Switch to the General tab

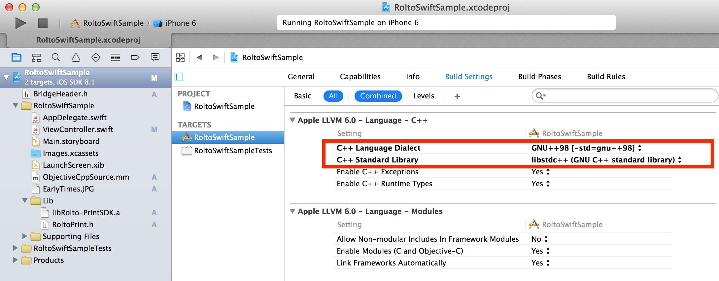tap(301, 77)
